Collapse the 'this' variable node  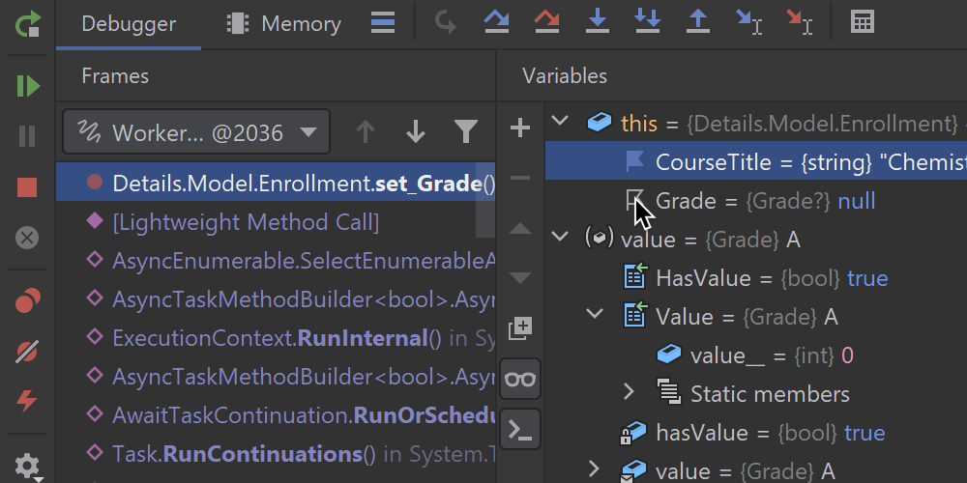[559, 123]
